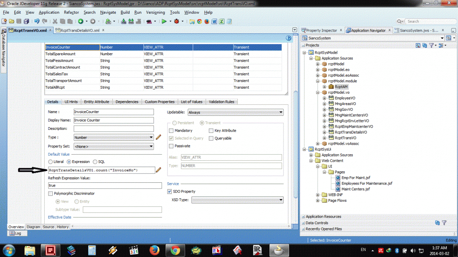Open RcptTransDetailsVO.xml editor tab
Screen dimensions: 458x257
tap(77, 30)
